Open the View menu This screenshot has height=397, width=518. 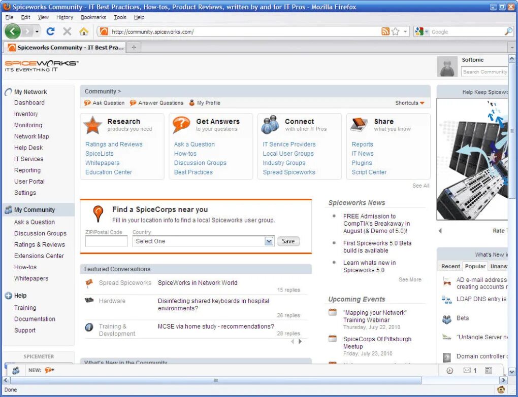click(43, 17)
